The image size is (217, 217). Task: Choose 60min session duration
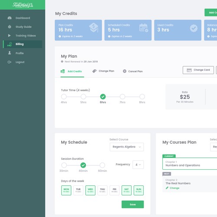102,165
